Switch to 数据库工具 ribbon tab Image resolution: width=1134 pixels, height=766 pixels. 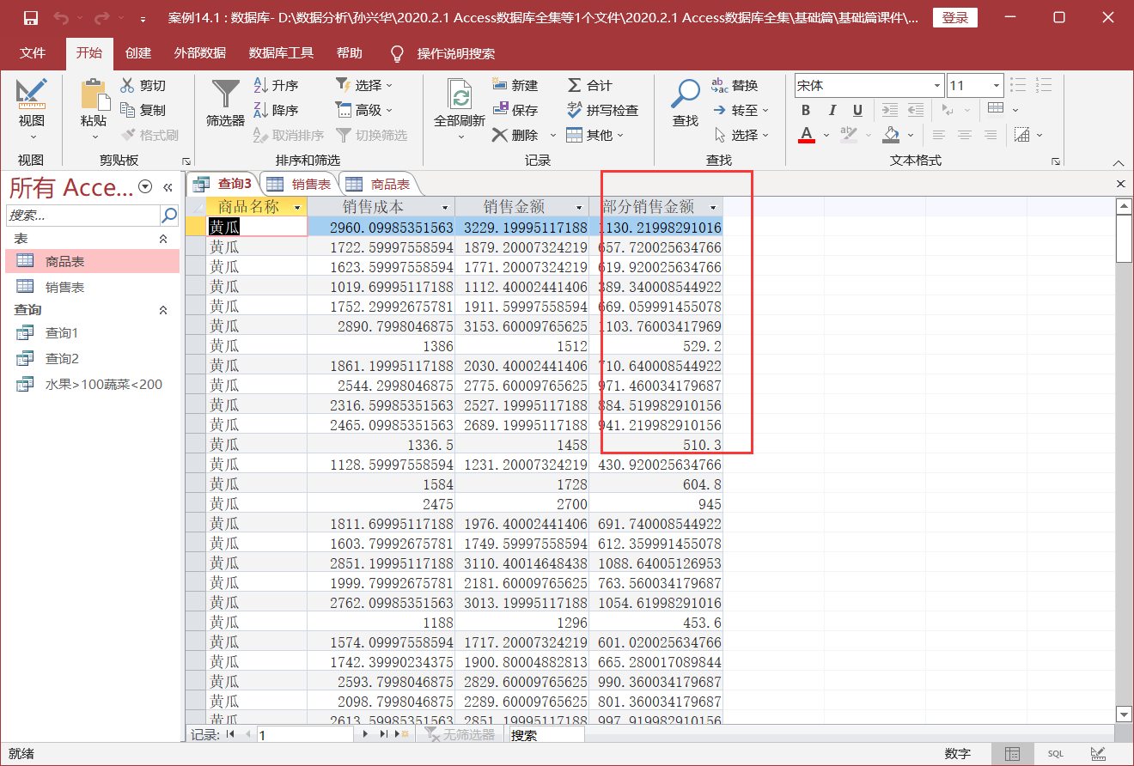click(282, 53)
